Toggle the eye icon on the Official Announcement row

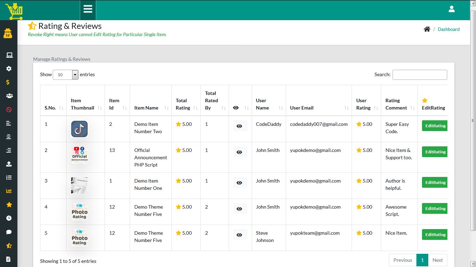pos(240,152)
